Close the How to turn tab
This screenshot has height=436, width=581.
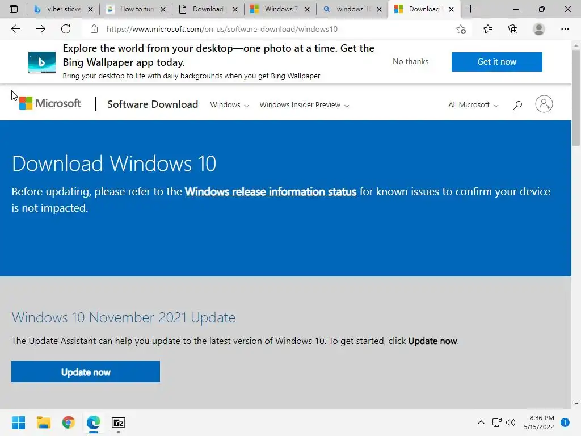tap(163, 9)
